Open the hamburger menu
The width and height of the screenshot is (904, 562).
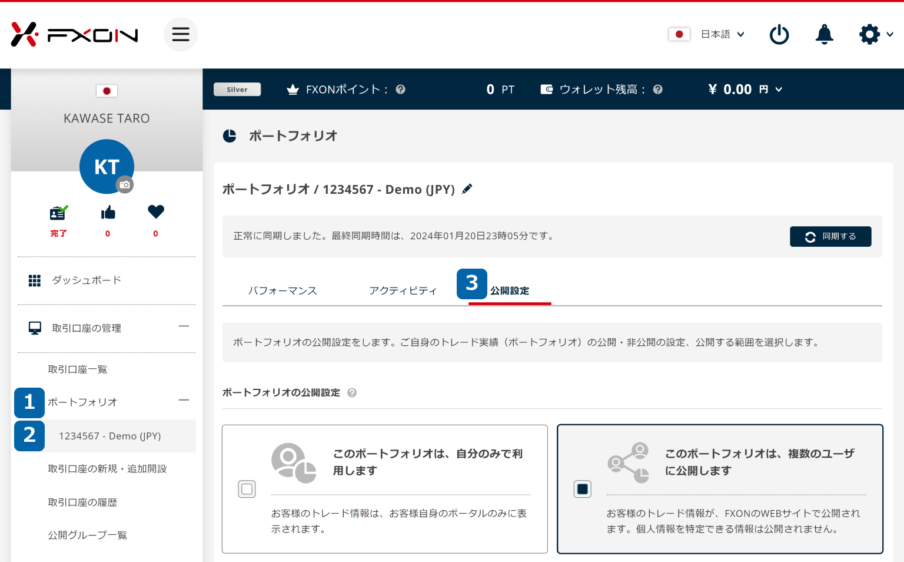click(x=181, y=34)
